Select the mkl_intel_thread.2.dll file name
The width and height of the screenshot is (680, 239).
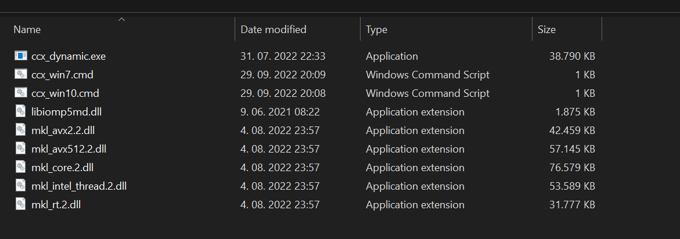tap(79, 186)
